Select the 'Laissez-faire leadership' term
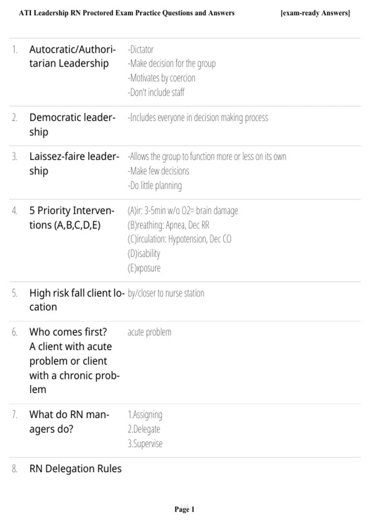 74,164
